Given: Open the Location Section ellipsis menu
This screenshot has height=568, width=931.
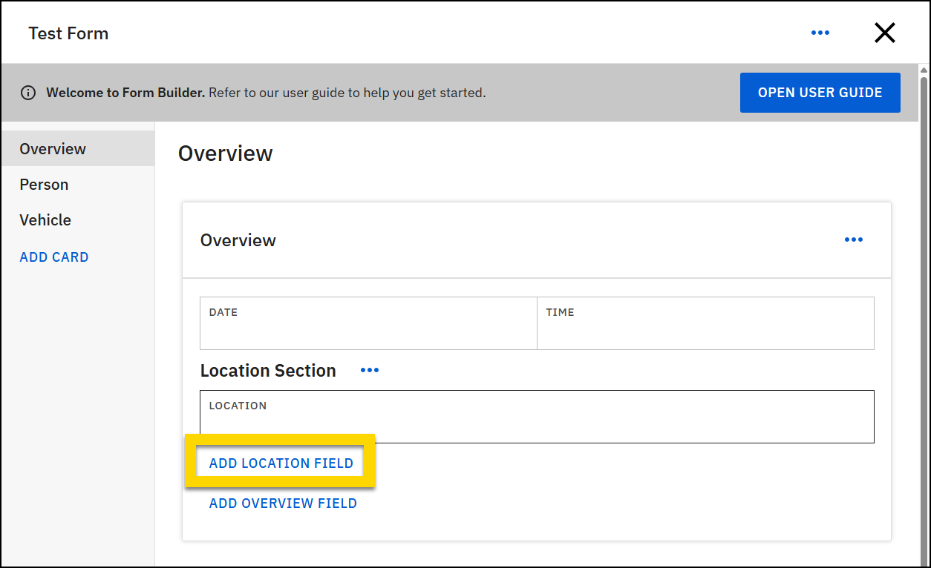Looking at the screenshot, I should point(369,369).
